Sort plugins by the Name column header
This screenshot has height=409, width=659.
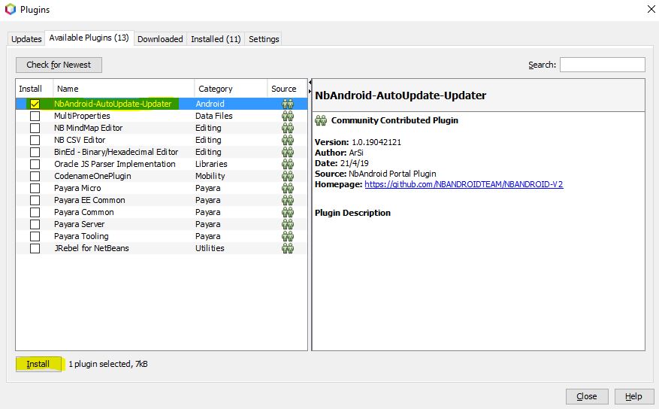coord(123,89)
